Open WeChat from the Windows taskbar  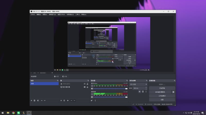[19, 113]
